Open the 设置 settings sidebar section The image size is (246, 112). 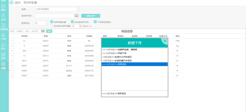3,66
